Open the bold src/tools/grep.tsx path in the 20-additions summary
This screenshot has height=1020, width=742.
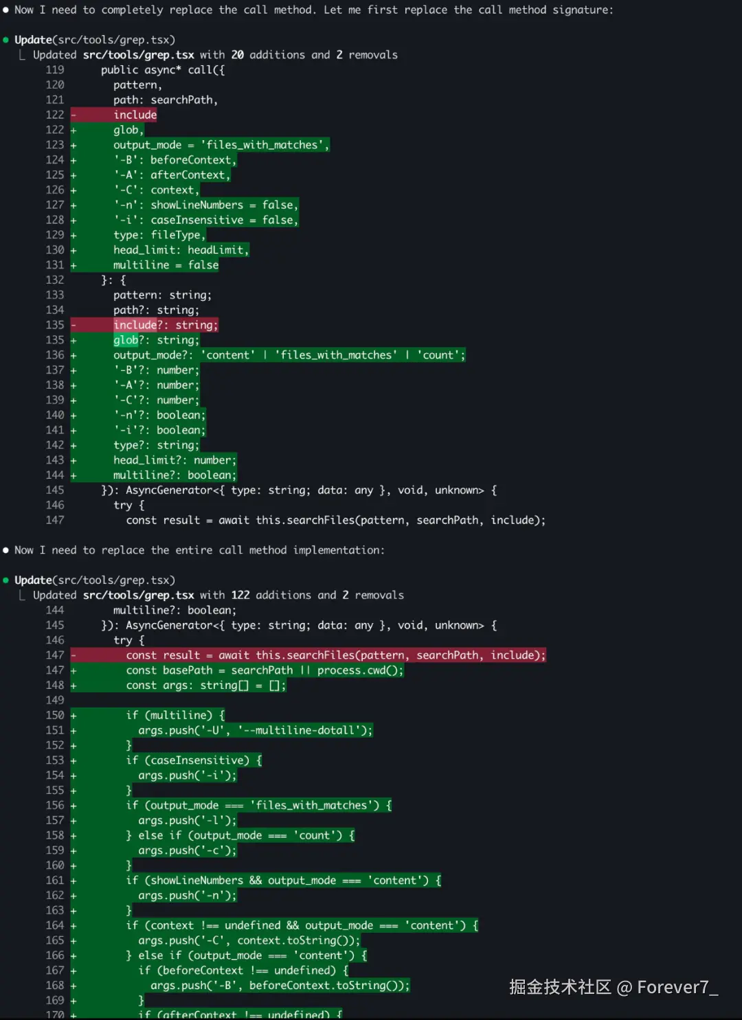[138, 55]
